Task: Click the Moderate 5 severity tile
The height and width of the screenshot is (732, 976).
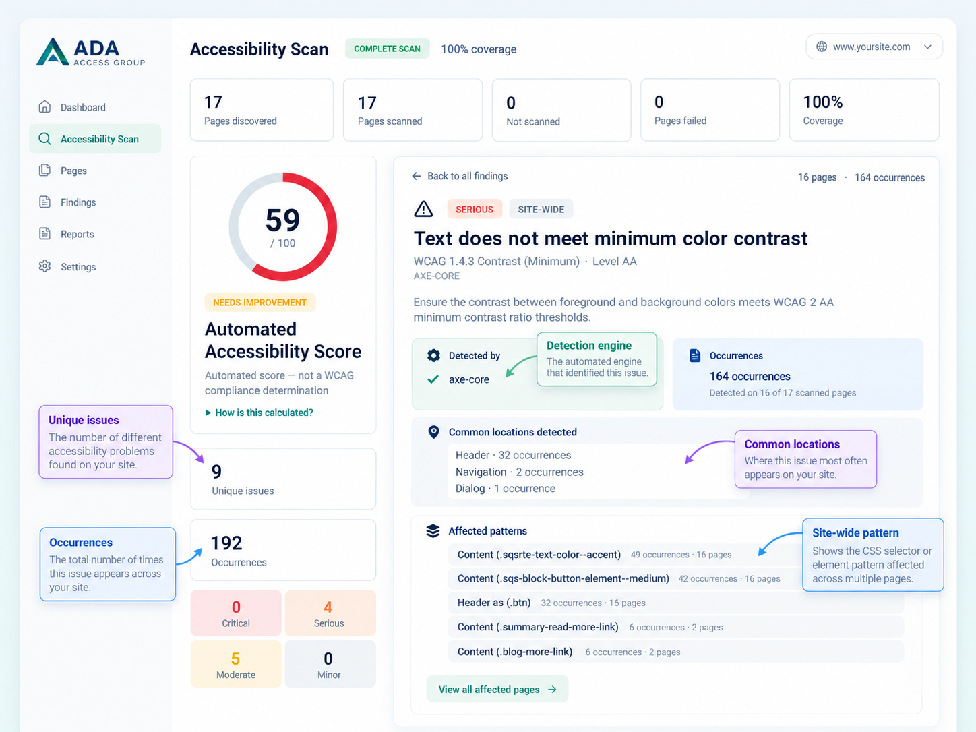Action: point(236,664)
